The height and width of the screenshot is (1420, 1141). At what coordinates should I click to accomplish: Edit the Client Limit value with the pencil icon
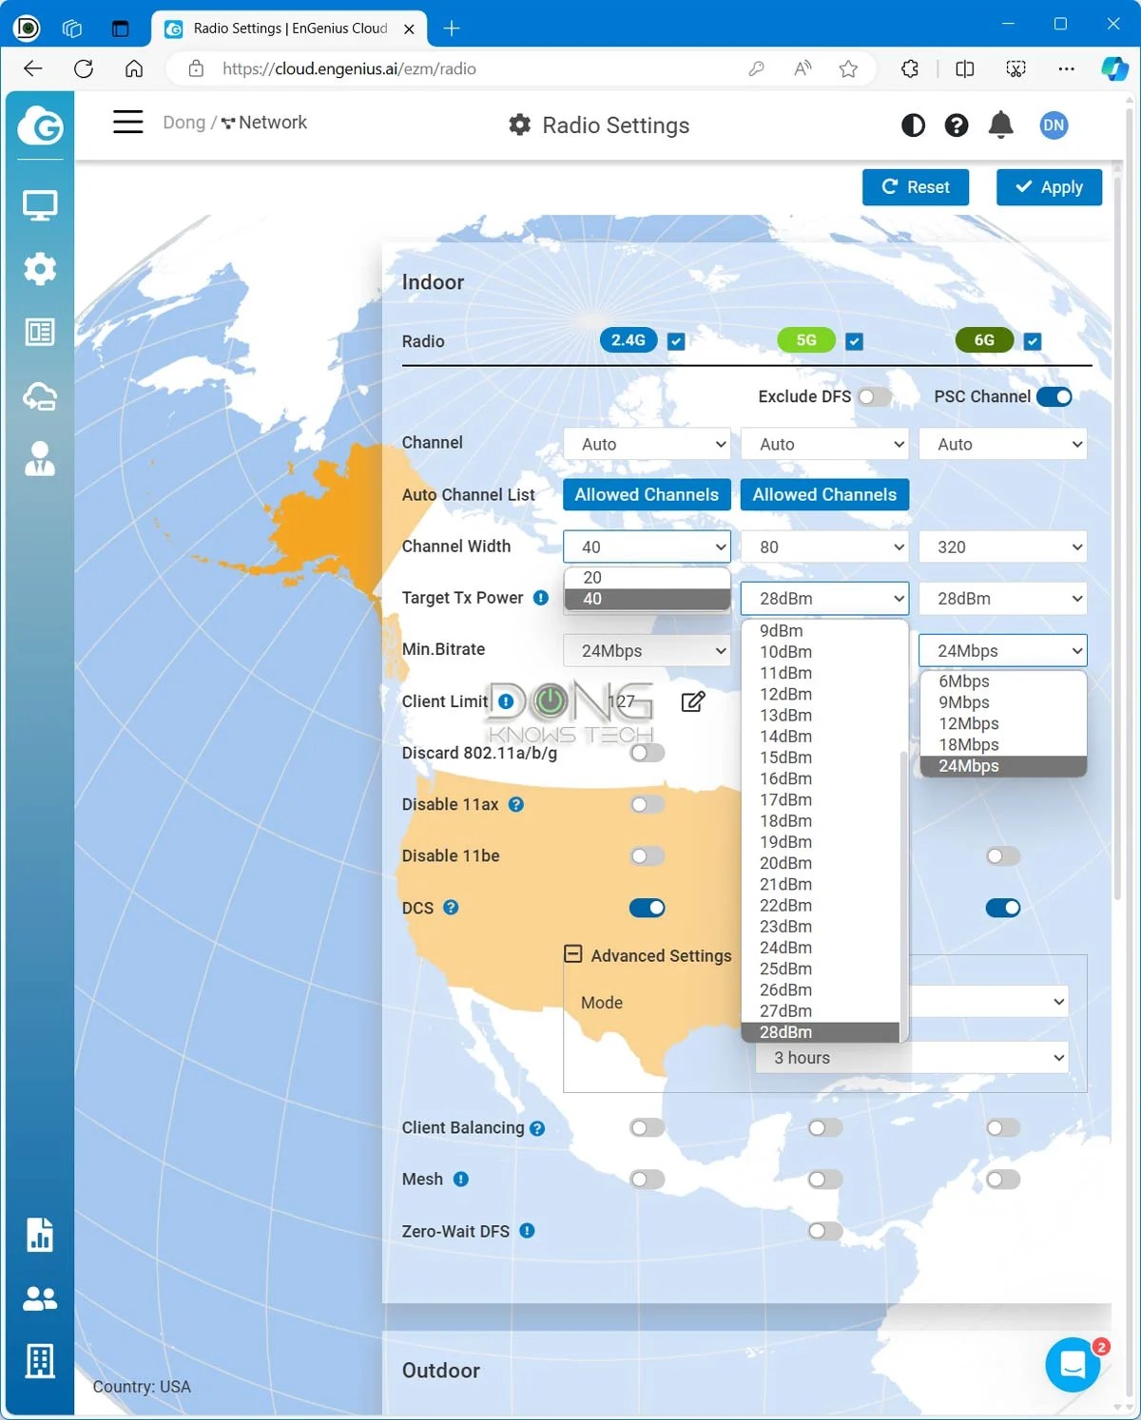[693, 701]
